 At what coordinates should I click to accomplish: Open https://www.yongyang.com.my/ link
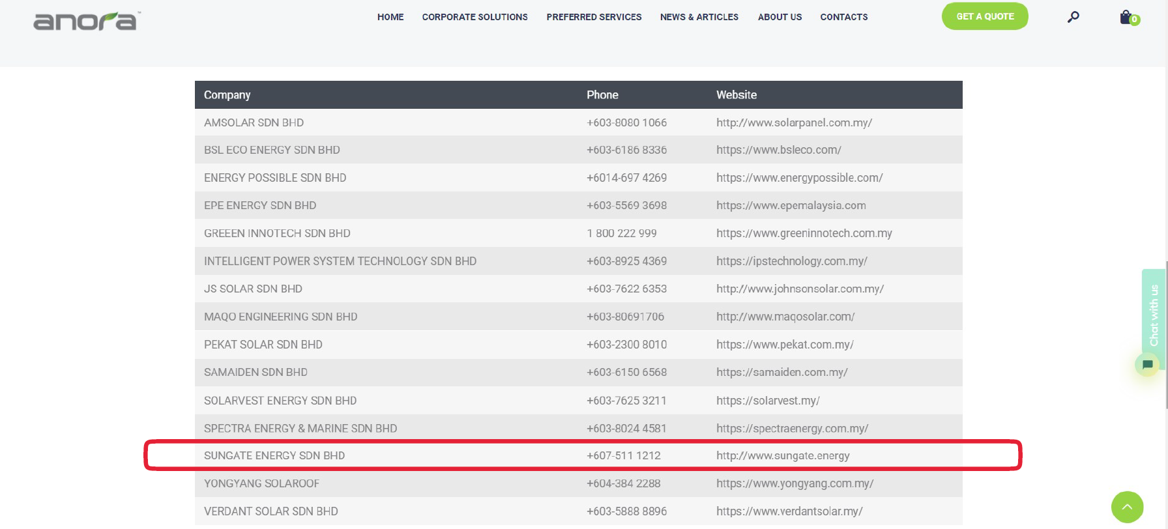click(795, 483)
